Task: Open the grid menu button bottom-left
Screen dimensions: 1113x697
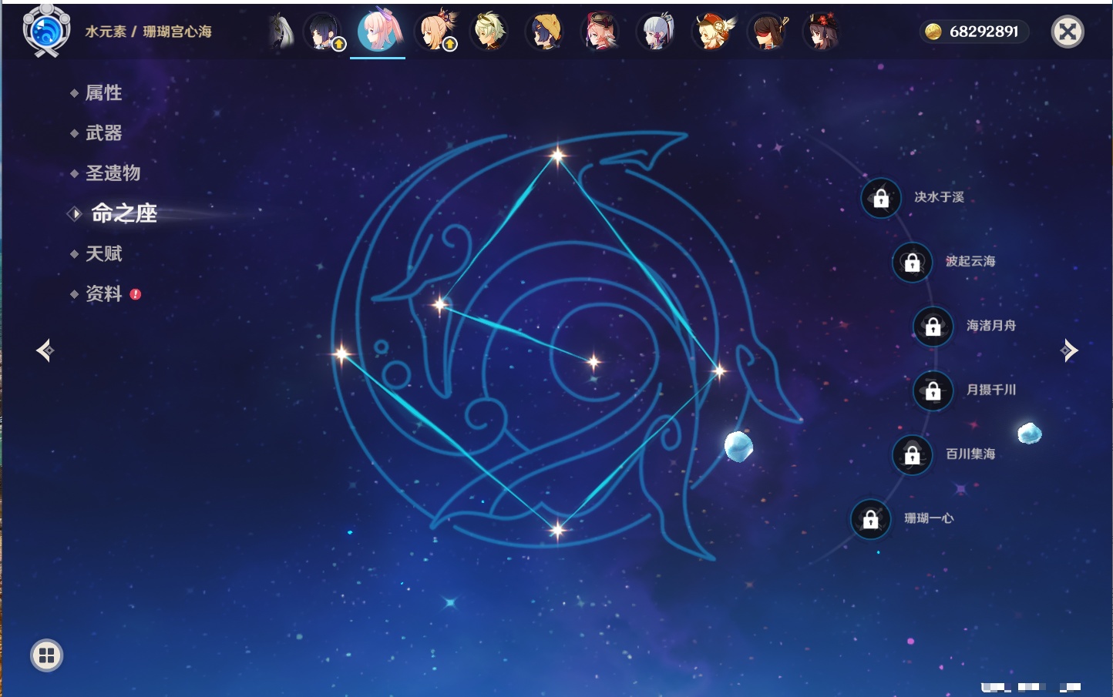Action: pos(46,655)
